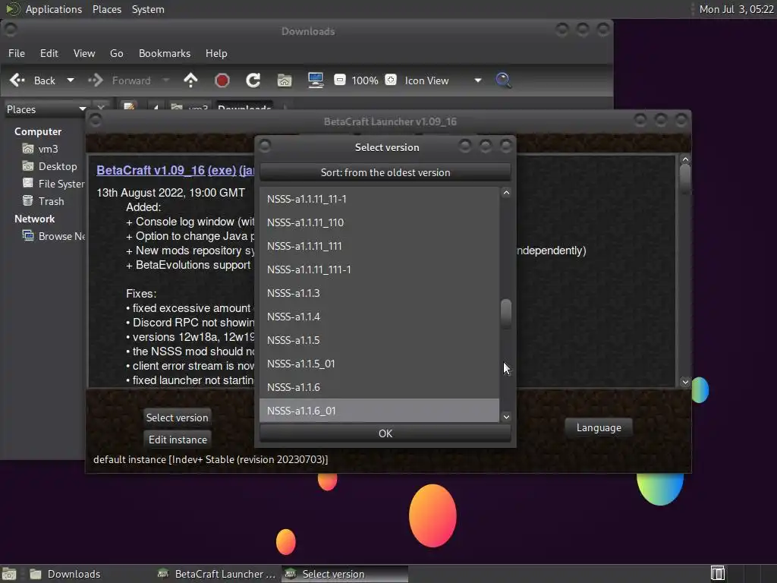
Task: Select version NSSS-a1.1.5
Action: (379, 340)
